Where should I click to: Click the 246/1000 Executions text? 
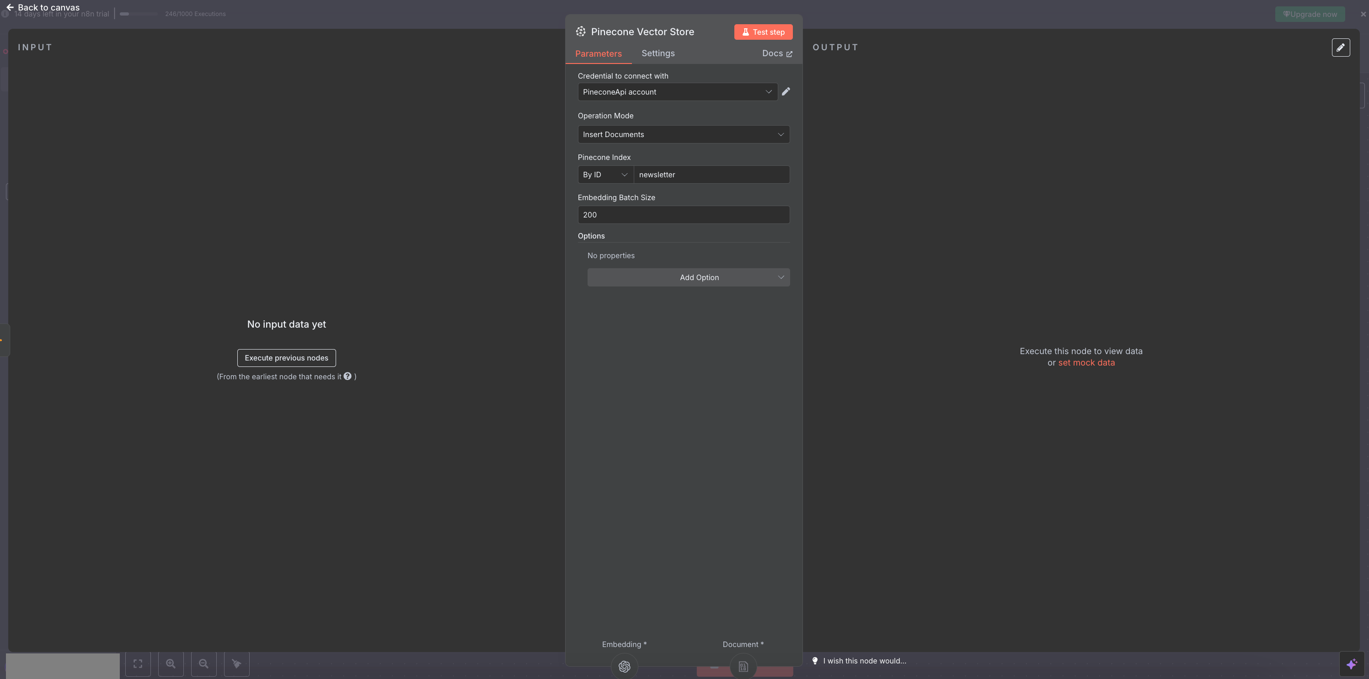195,14
